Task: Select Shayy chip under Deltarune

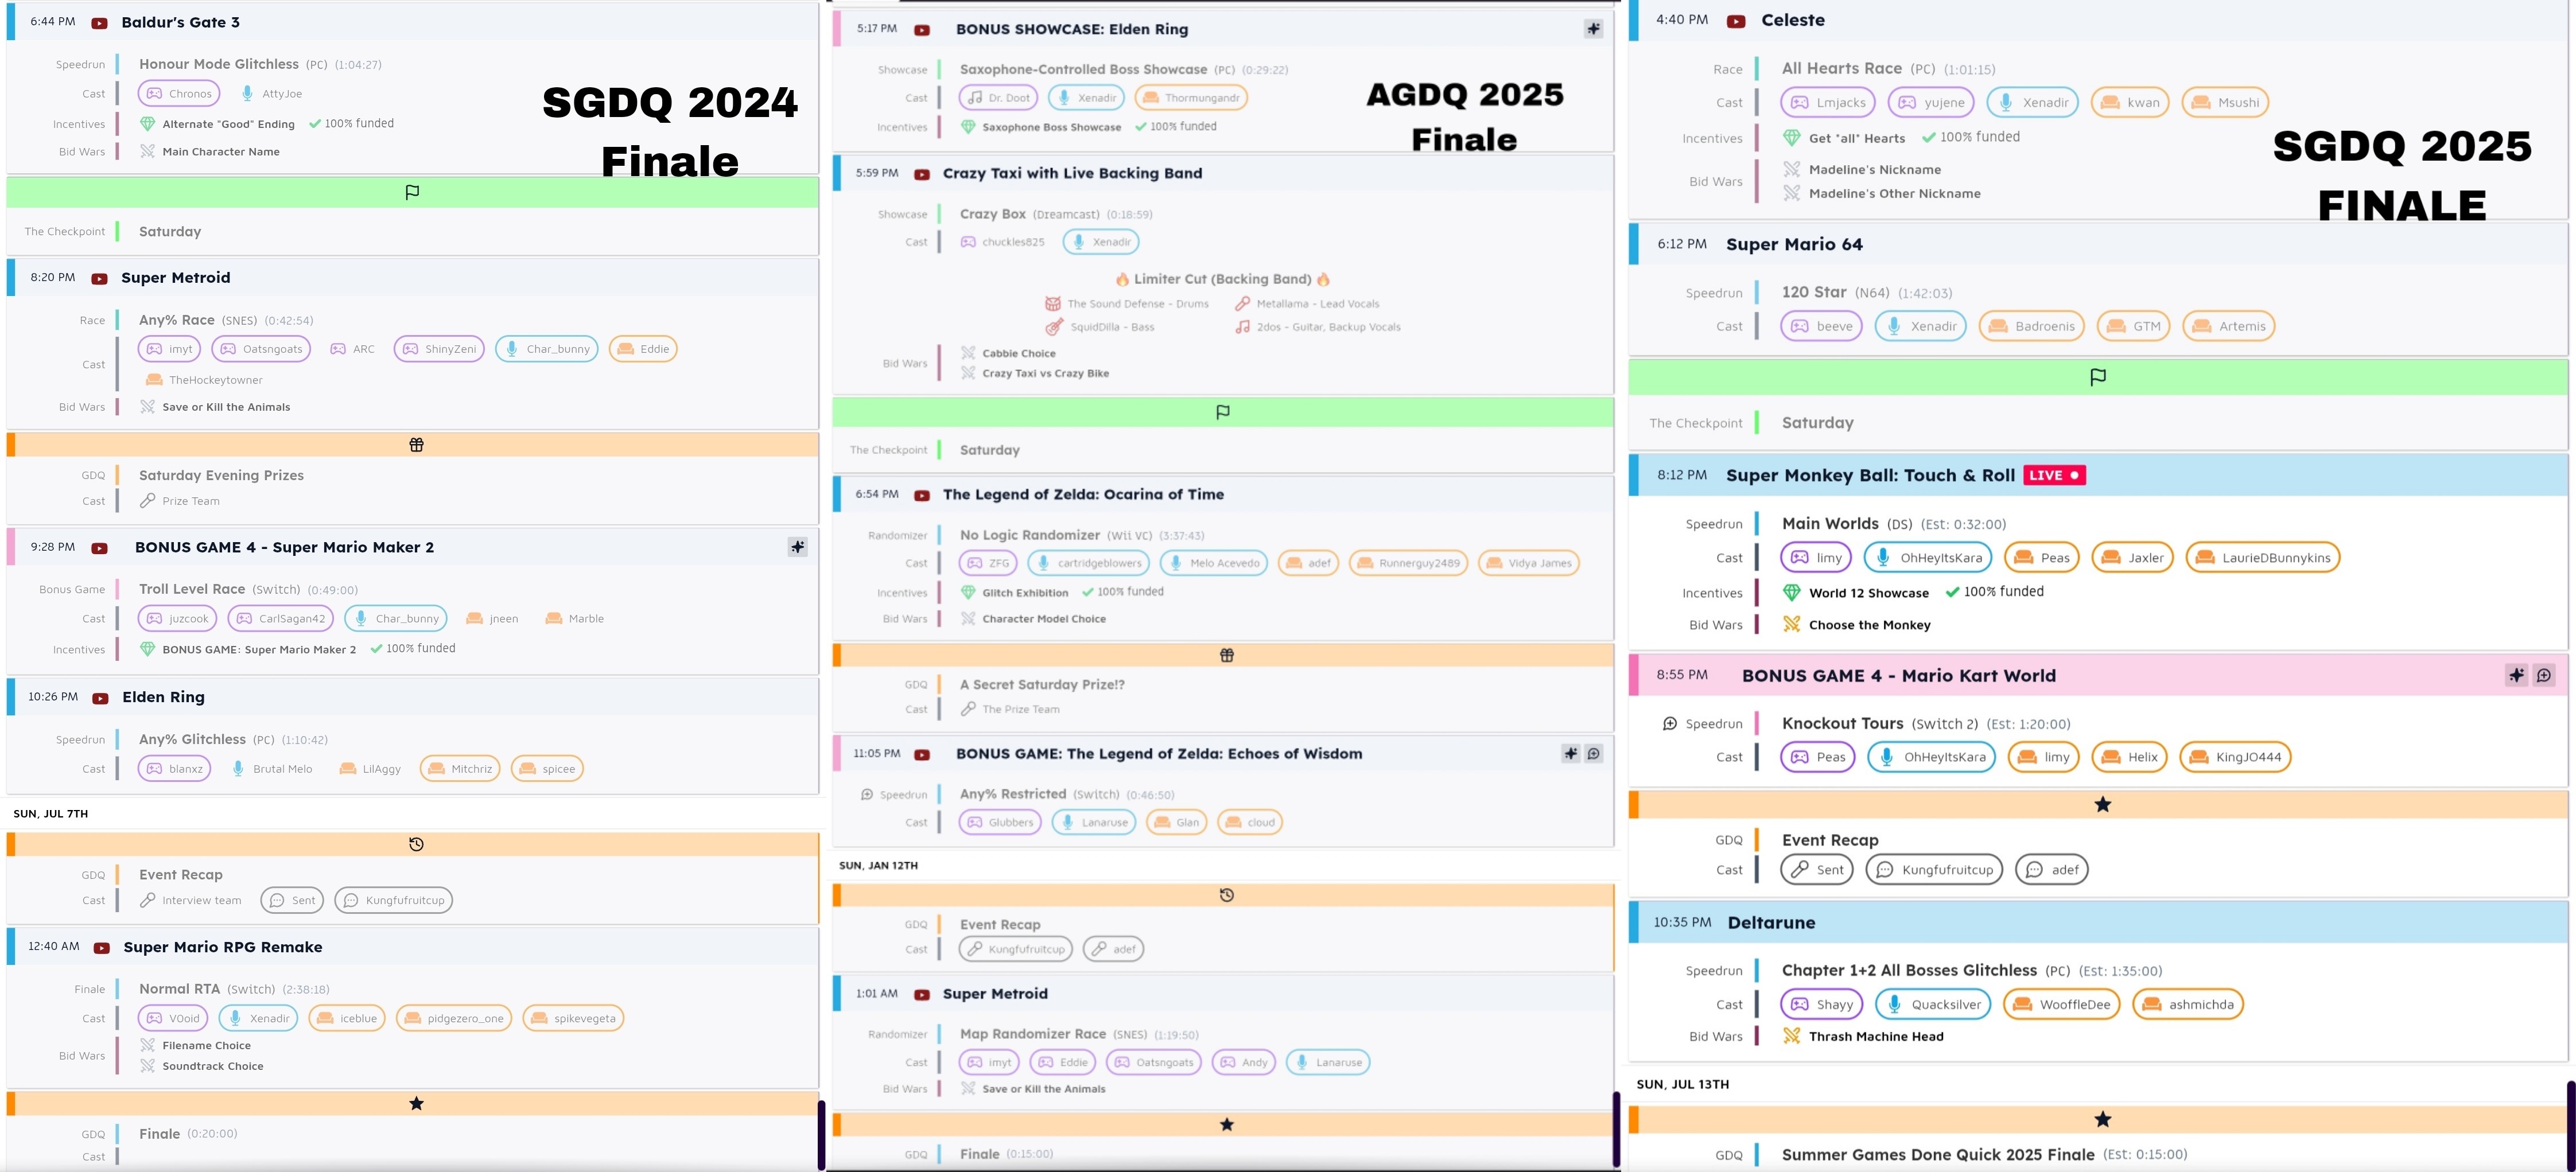Action: pyautogui.click(x=1822, y=1004)
